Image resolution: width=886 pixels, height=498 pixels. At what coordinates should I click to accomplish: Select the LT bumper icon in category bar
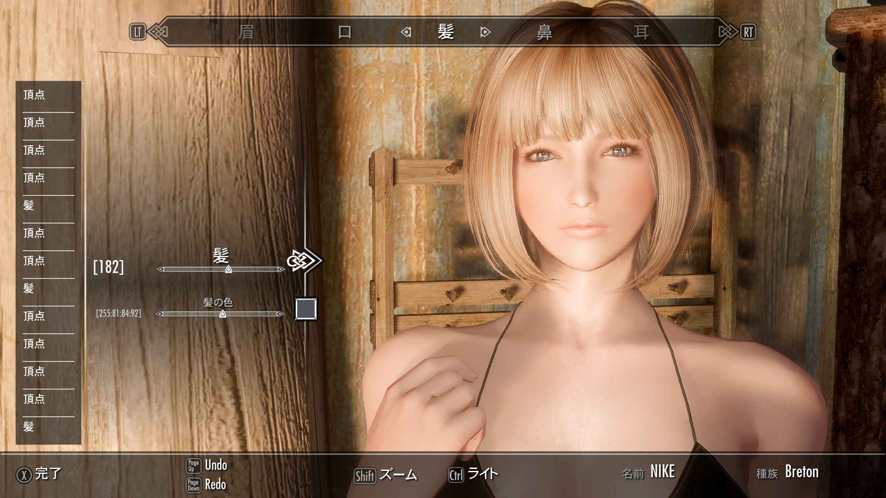click(138, 32)
